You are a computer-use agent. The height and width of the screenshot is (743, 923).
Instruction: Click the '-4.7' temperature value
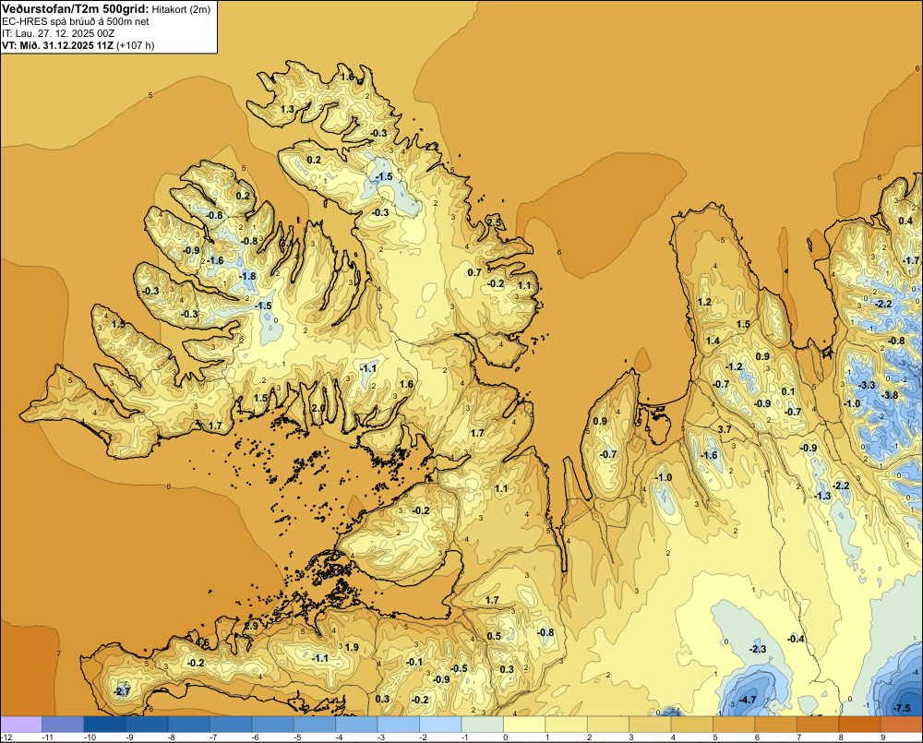(x=748, y=700)
